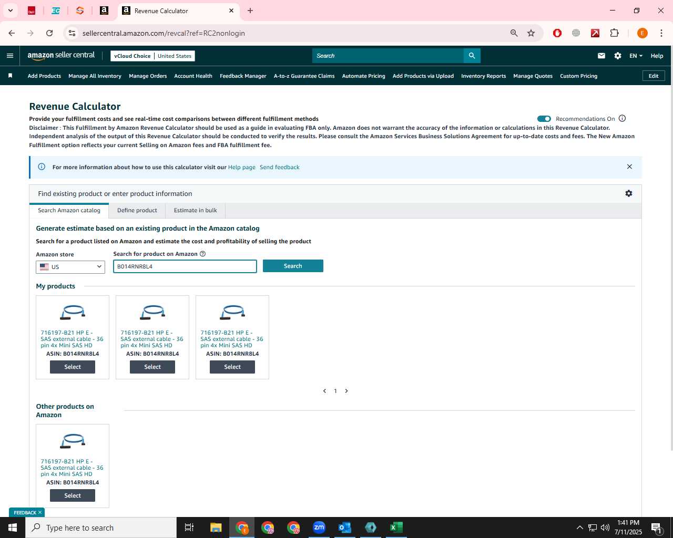Click the Amazon Seller Central logo
Image resolution: width=673 pixels, height=538 pixels.
click(x=61, y=55)
